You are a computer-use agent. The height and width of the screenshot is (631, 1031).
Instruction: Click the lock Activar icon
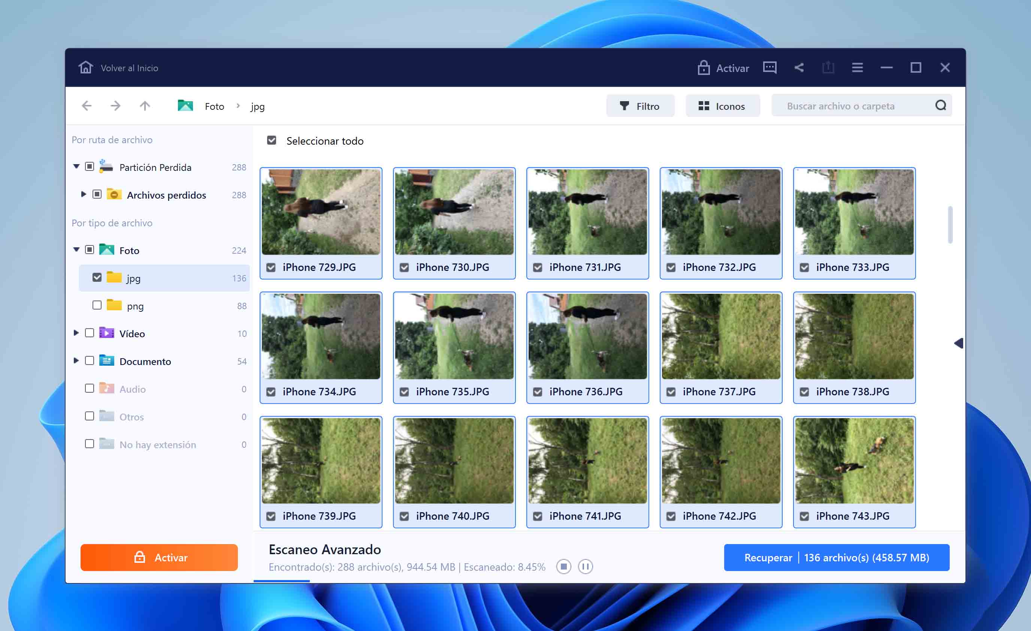tap(723, 68)
